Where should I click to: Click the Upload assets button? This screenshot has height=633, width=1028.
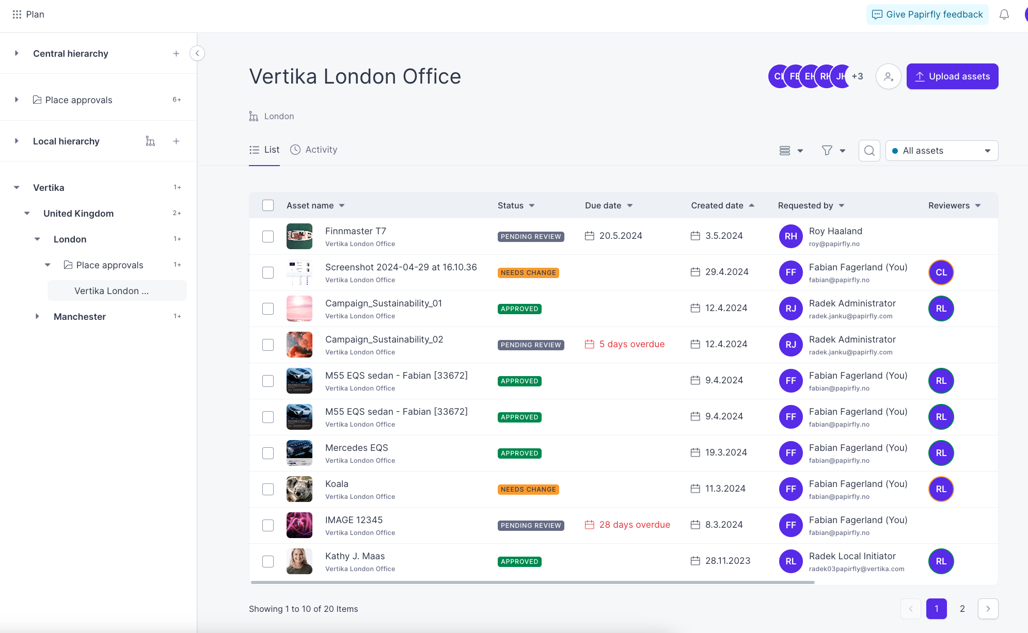(952, 76)
